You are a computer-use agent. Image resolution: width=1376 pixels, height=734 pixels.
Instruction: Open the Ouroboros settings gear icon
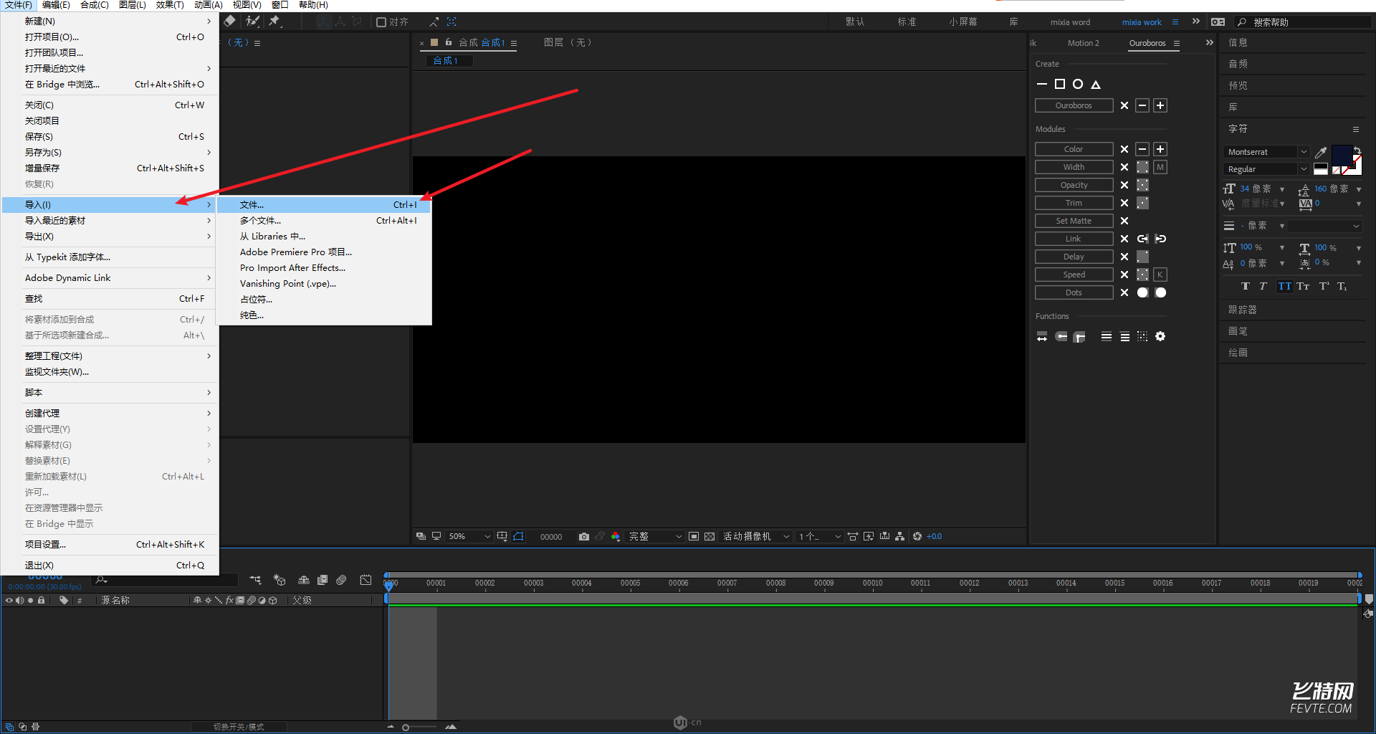pos(1160,336)
